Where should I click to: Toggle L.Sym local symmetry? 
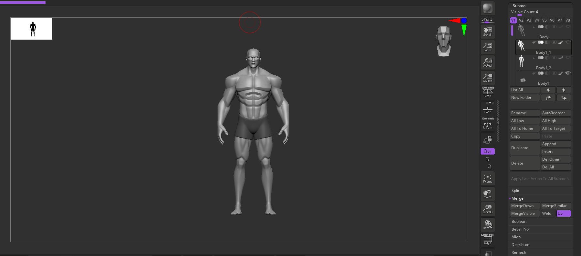pos(487,124)
